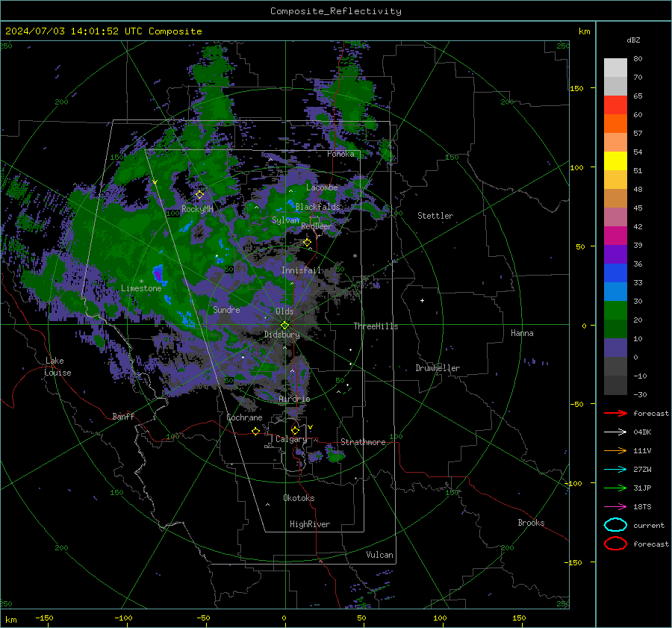Click the Cochrane city label

click(x=244, y=417)
